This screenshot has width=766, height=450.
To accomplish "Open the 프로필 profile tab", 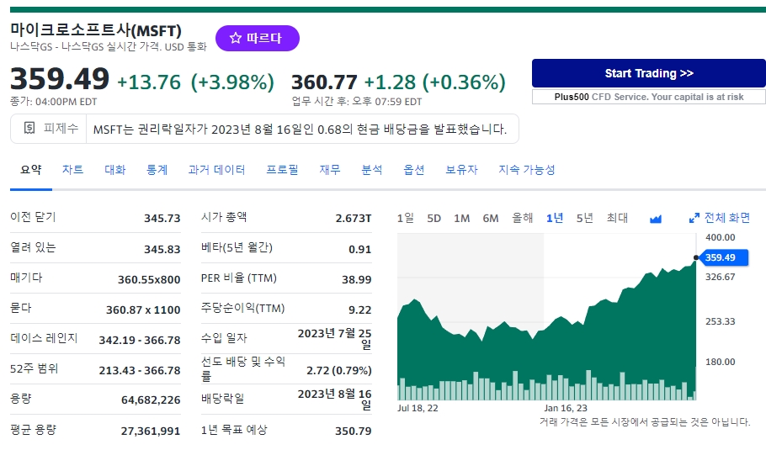I will 282,170.
